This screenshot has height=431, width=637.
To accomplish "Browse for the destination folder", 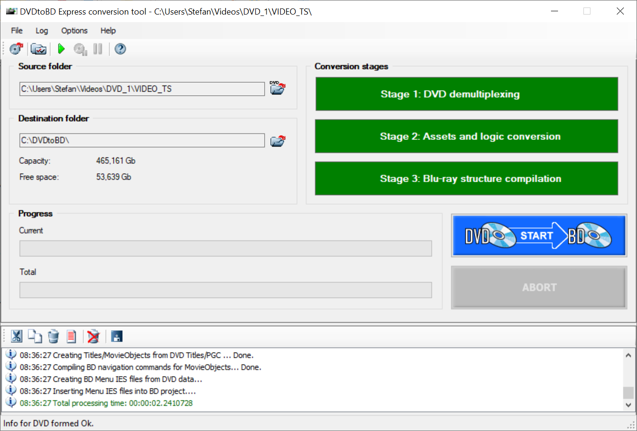I will (278, 141).
